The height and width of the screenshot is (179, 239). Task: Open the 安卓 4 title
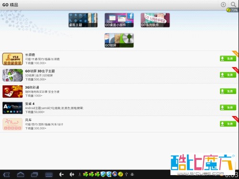pos(30,104)
